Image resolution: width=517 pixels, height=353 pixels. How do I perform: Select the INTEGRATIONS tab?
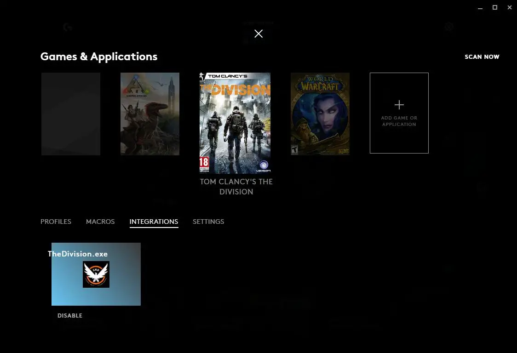[x=154, y=222]
